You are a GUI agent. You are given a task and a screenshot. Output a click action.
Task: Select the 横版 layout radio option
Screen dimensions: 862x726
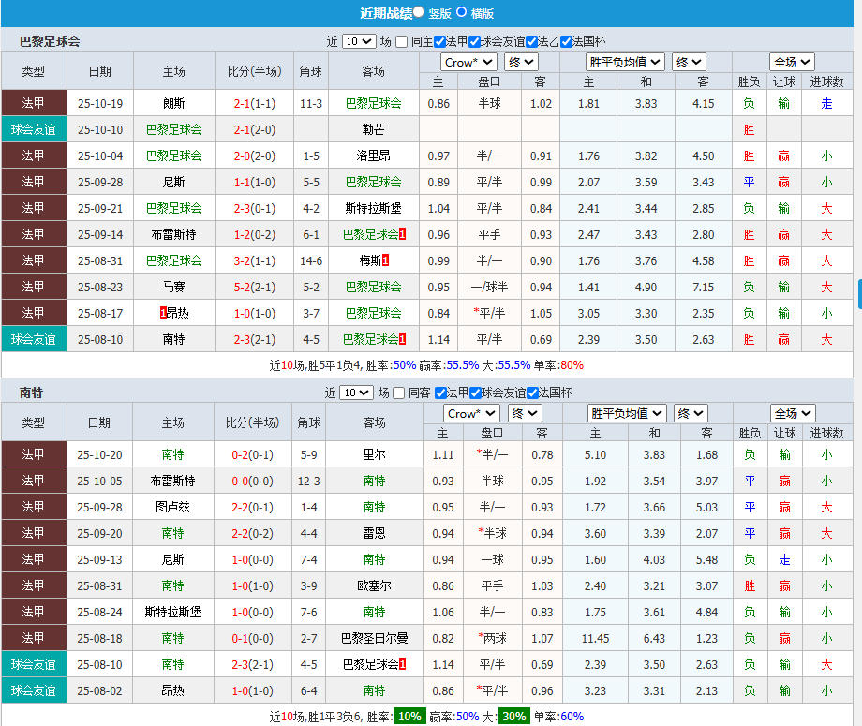pos(461,13)
